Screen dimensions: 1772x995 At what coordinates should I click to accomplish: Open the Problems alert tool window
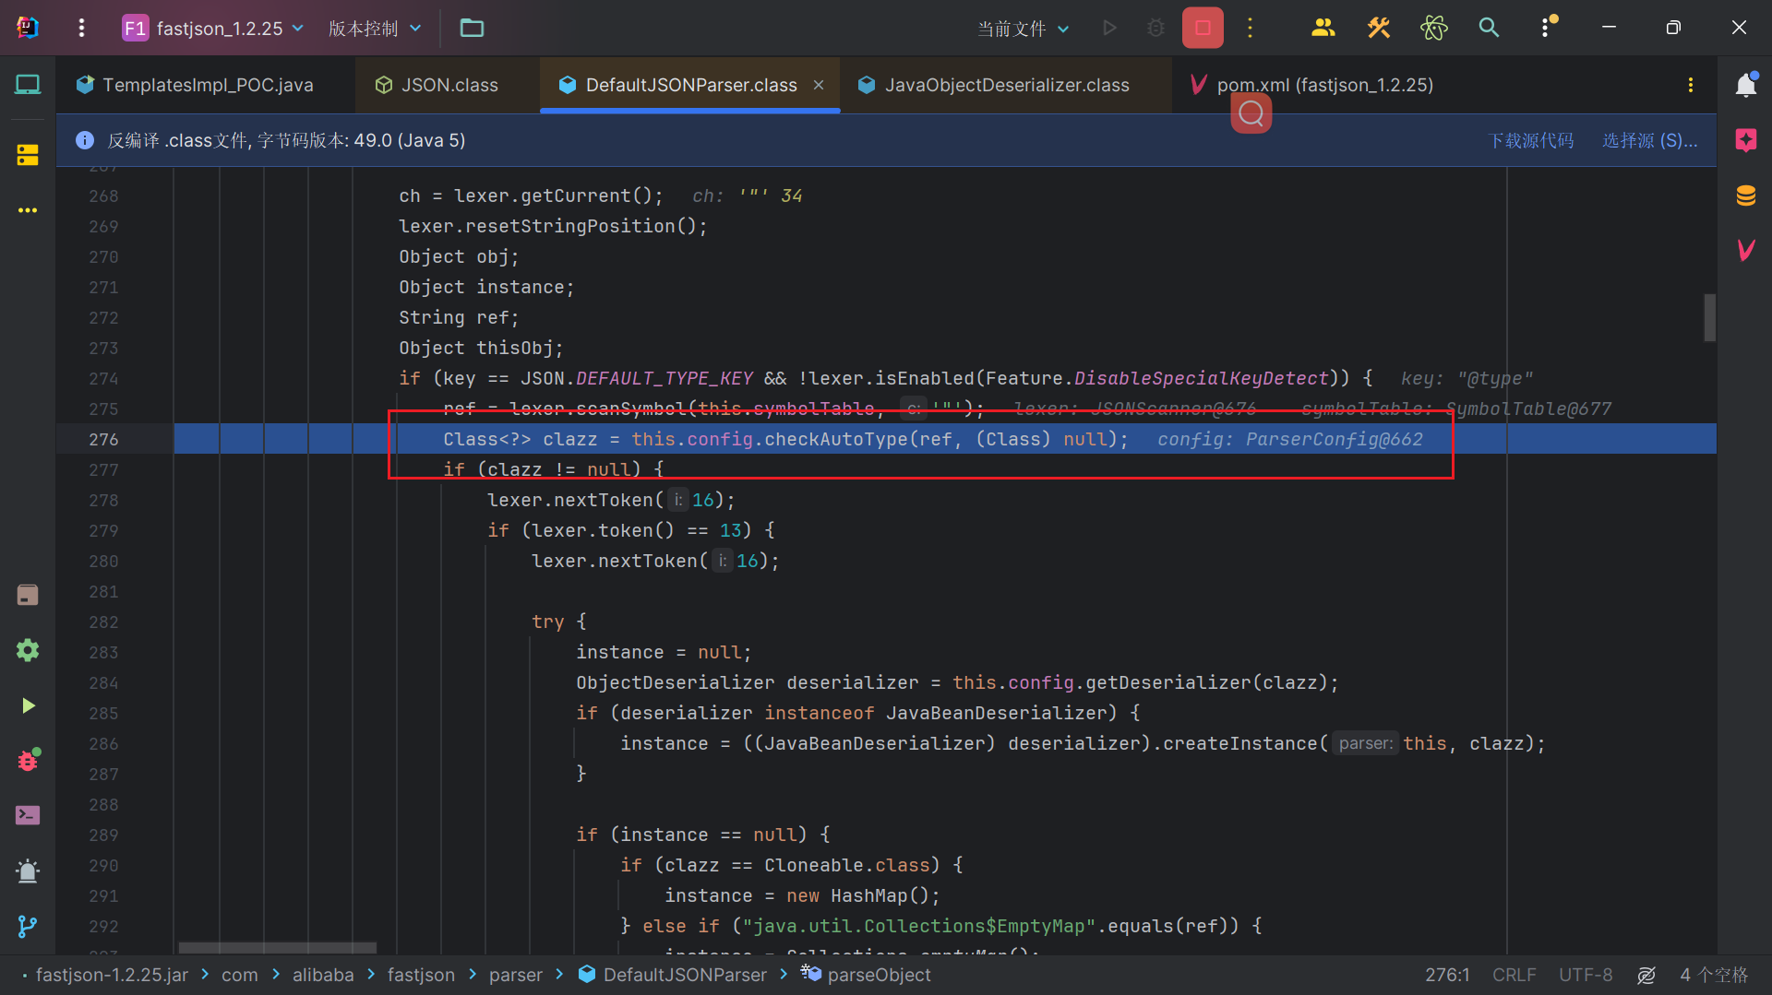28,871
